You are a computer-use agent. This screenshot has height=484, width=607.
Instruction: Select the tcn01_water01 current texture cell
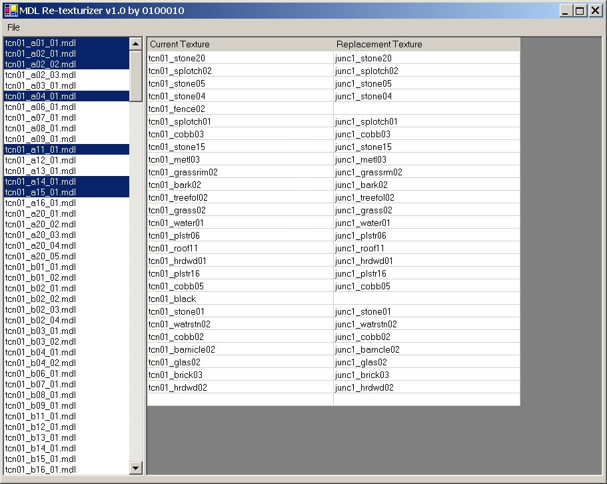(x=240, y=223)
